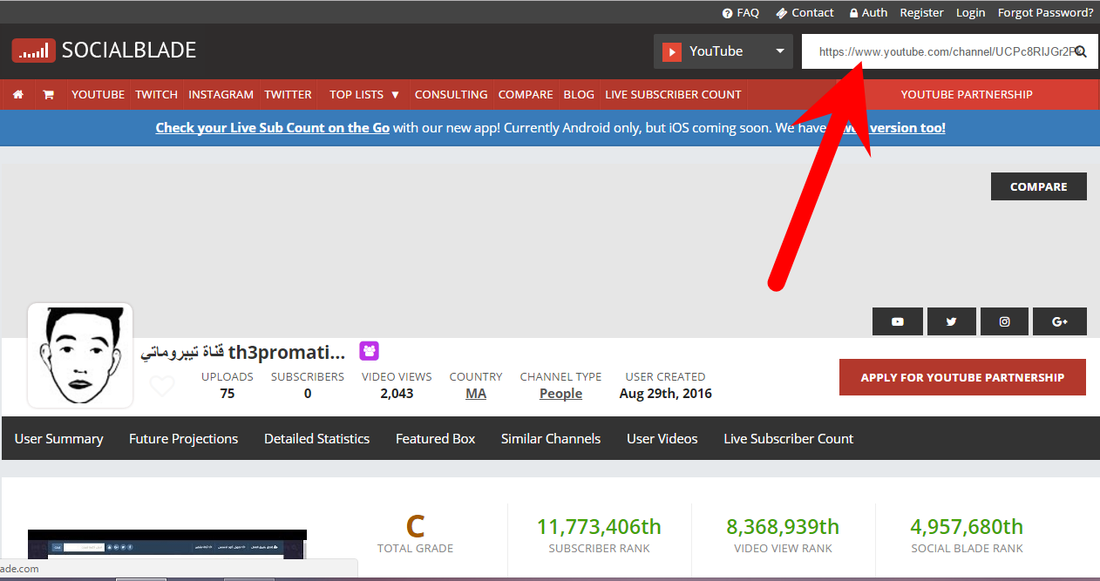1100x581 pixels.
Task: Click the dark COMPARE button
Action: click(x=1039, y=186)
